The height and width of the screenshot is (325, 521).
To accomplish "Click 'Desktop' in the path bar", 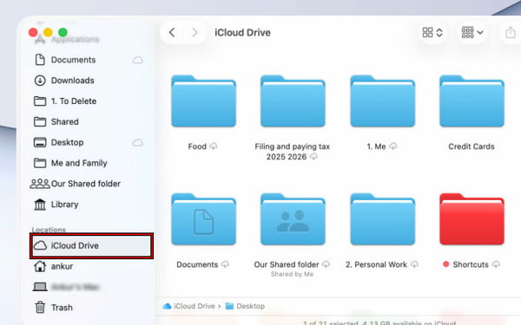I will [251, 306].
